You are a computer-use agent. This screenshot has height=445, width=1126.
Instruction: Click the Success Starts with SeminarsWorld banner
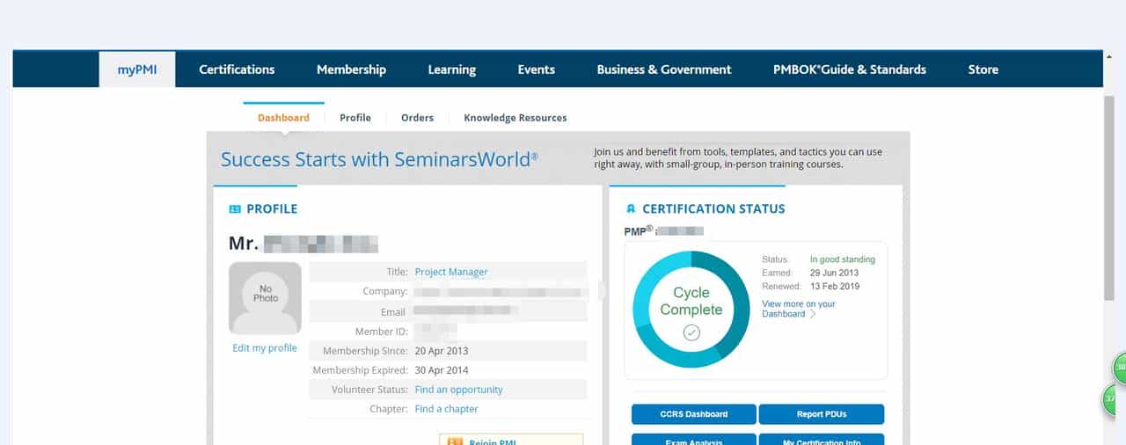click(379, 159)
